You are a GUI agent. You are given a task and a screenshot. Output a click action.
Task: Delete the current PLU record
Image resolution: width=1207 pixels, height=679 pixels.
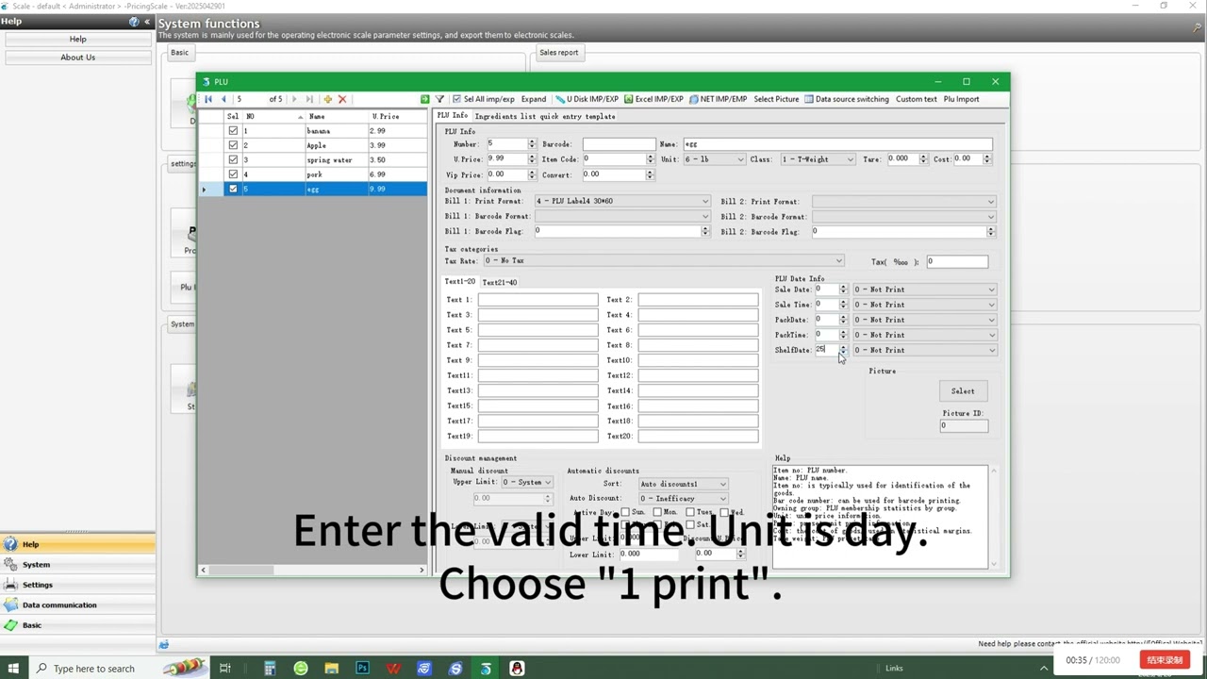click(342, 99)
